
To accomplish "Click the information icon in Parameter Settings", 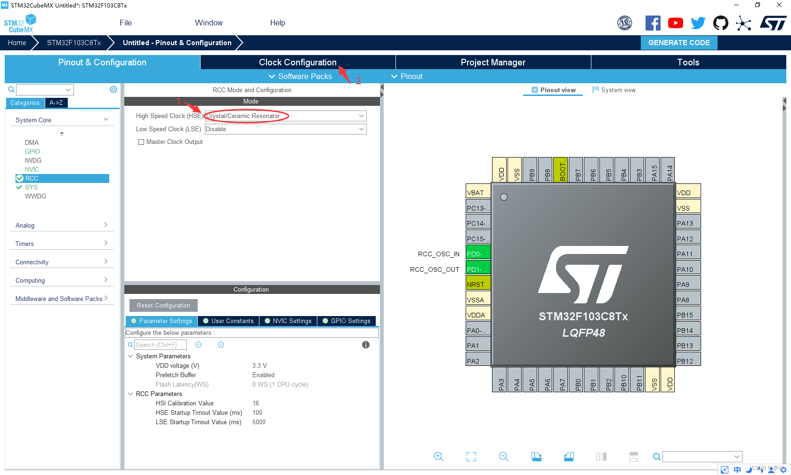I will point(366,345).
